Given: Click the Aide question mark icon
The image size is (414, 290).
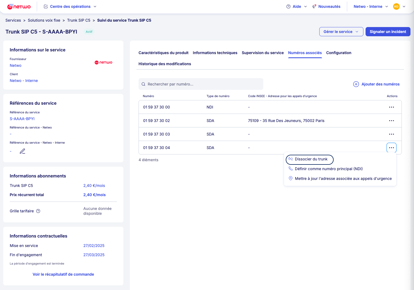Looking at the screenshot, I should [288, 6].
